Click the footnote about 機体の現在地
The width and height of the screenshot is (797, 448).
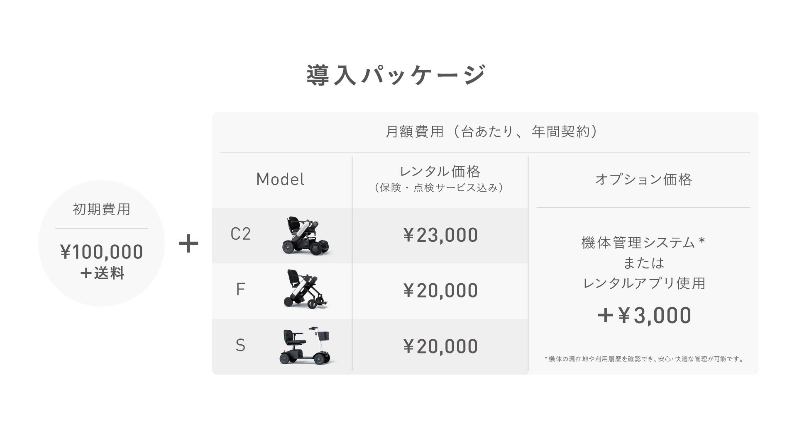tap(644, 359)
